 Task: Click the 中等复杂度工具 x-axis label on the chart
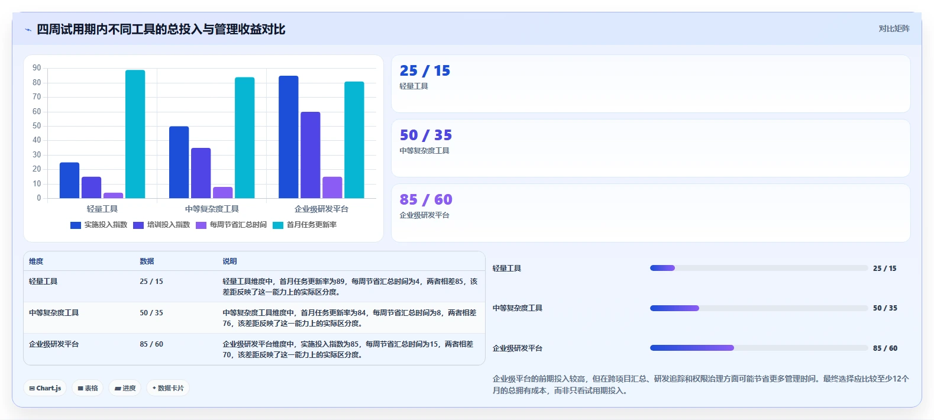[212, 209]
